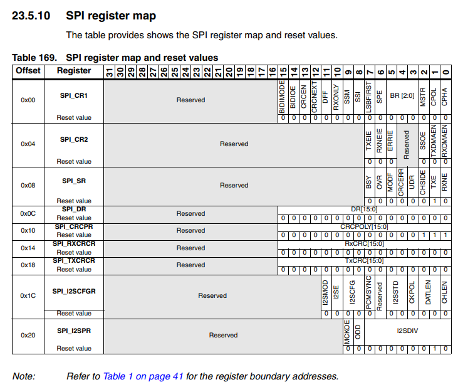Click the I2SDIV field label

click(x=407, y=331)
